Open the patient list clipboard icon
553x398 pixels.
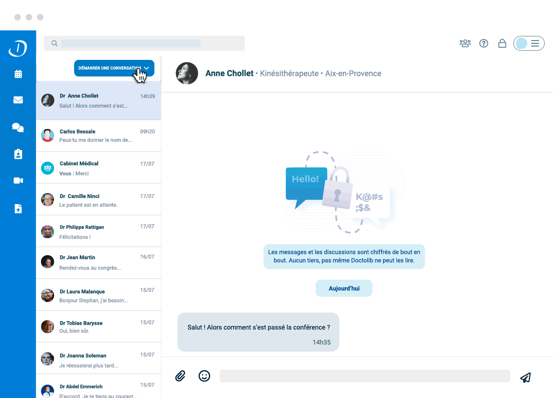(x=18, y=154)
